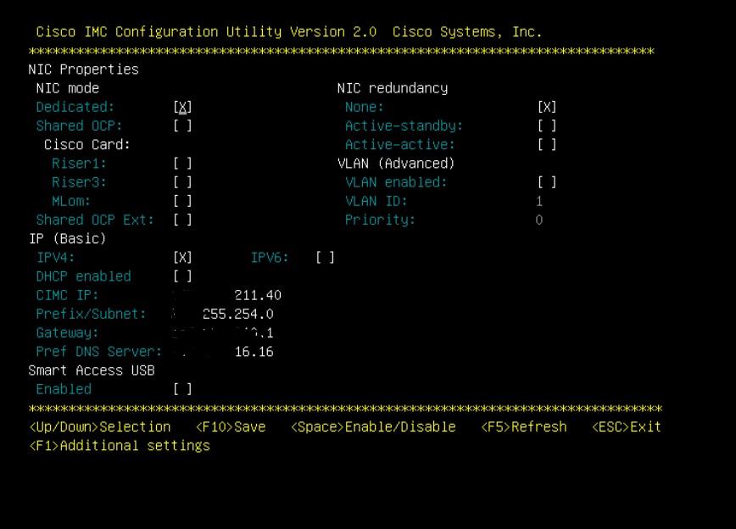Edit the Gateway address field

pyautogui.click(x=223, y=333)
